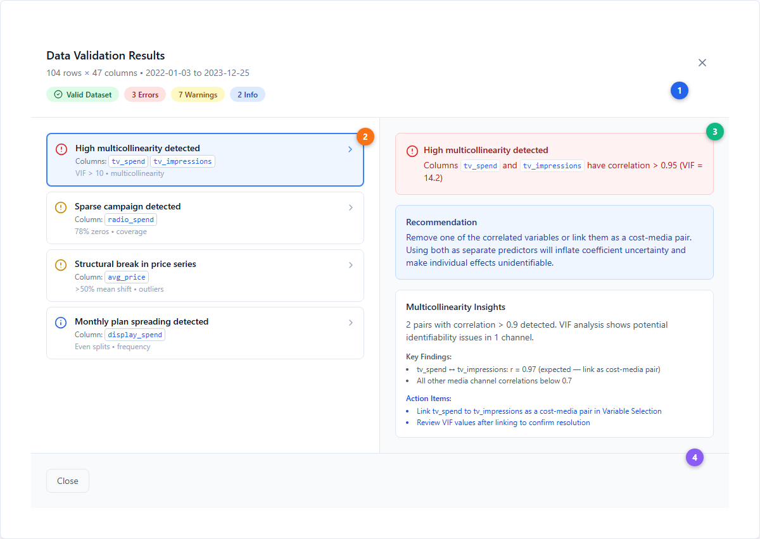Click the info icon beside Monthly plan spreading detected
760x539 pixels.
(x=61, y=323)
